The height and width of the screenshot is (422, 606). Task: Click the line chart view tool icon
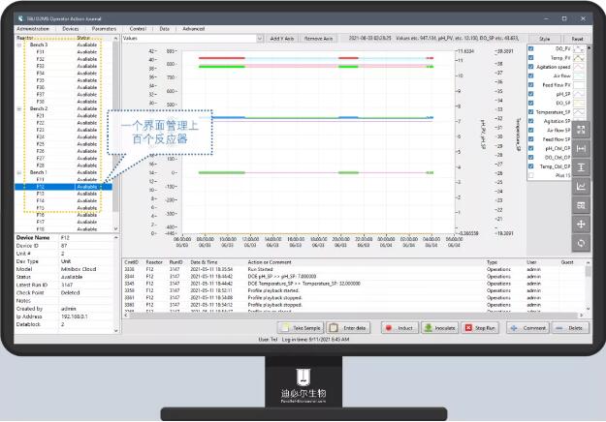581,186
